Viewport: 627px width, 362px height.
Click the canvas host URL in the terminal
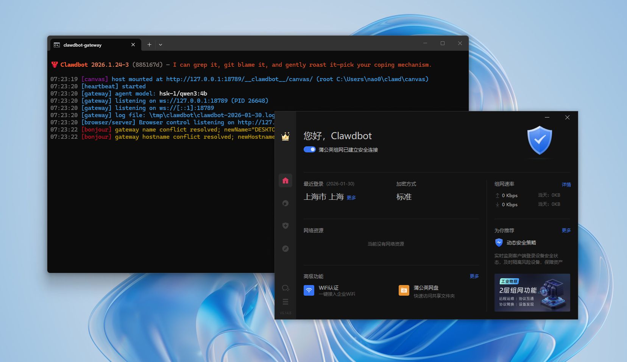[x=239, y=79]
